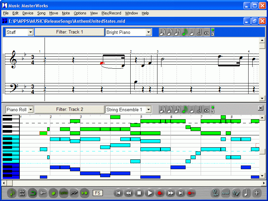Click the quarter note icon in bottom toolbar
Screen dimensions: 268x201
point(246,193)
